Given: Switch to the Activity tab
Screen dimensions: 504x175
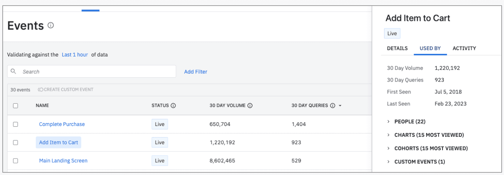Looking at the screenshot, I should [x=464, y=48].
